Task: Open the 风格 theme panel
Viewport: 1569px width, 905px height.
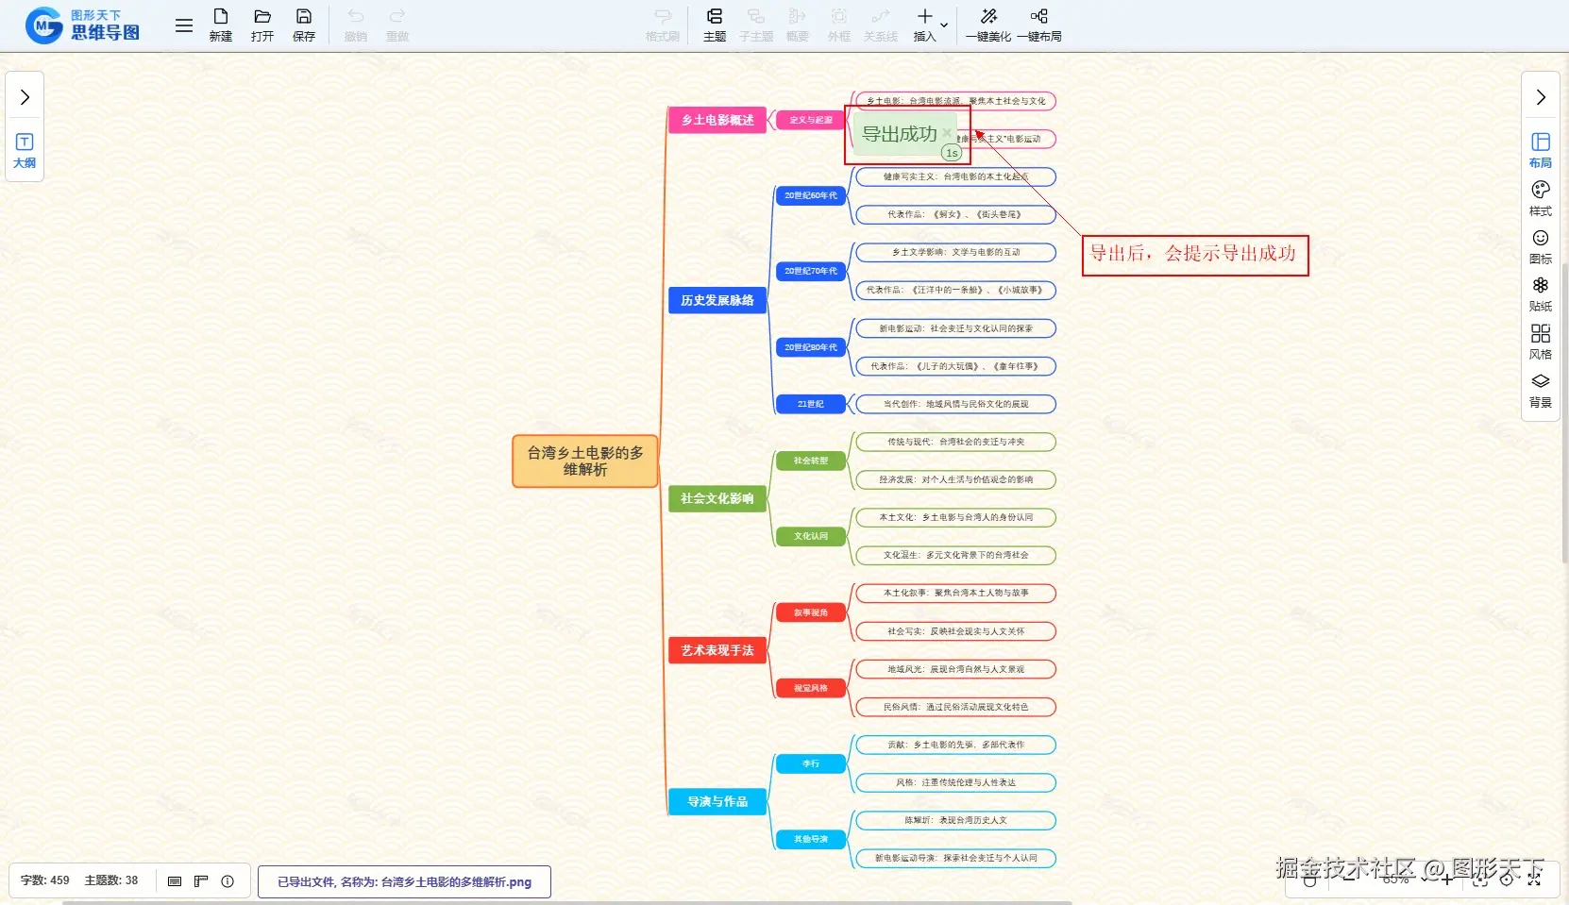Action: [1541, 343]
